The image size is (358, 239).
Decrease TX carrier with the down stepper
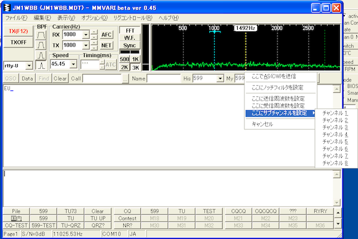pos(94,48)
